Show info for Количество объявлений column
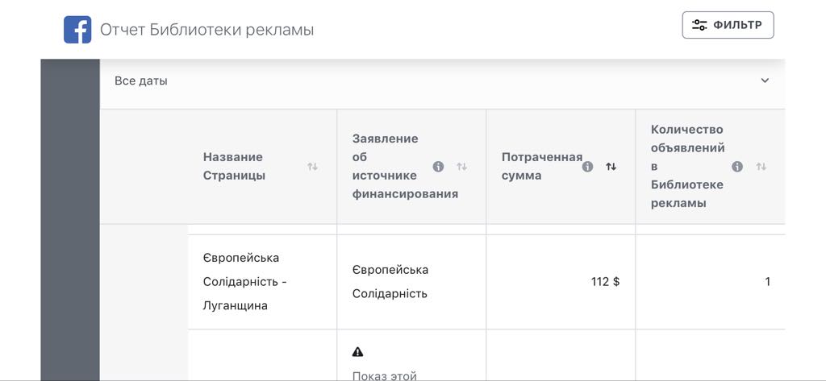The width and height of the screenshot is (826, 381). click(x=737, y=167)
